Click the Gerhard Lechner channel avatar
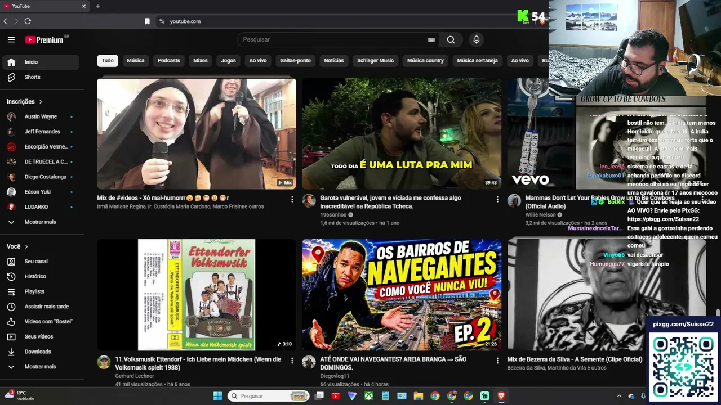 coord(104,362)
